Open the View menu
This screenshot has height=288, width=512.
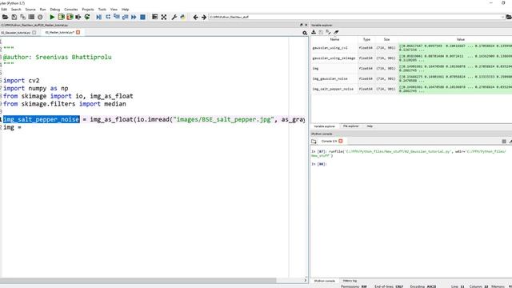click(x=114, y=10)
